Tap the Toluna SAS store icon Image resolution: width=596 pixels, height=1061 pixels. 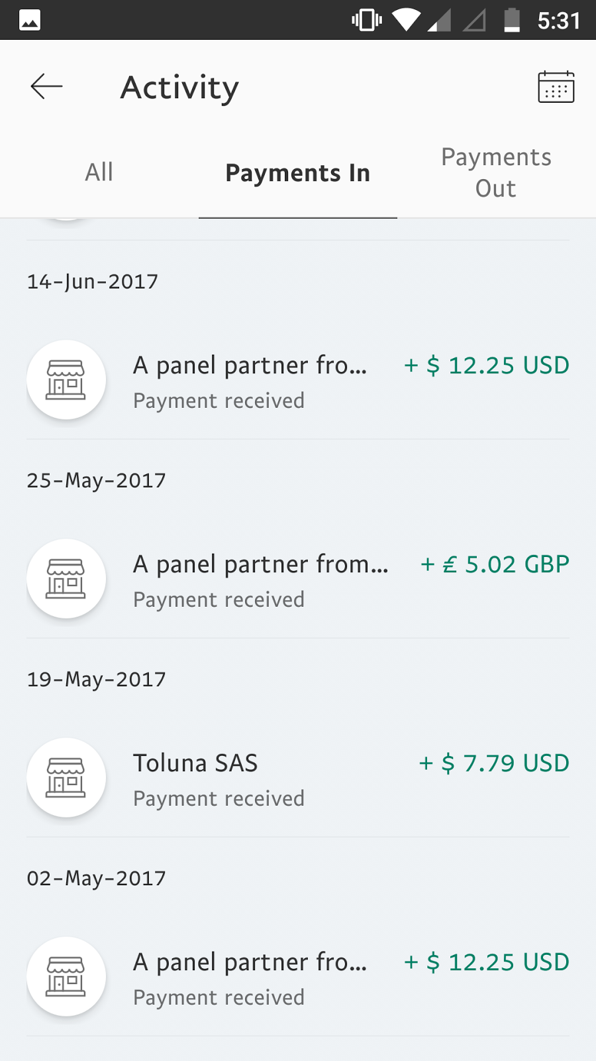pos(66,778)
